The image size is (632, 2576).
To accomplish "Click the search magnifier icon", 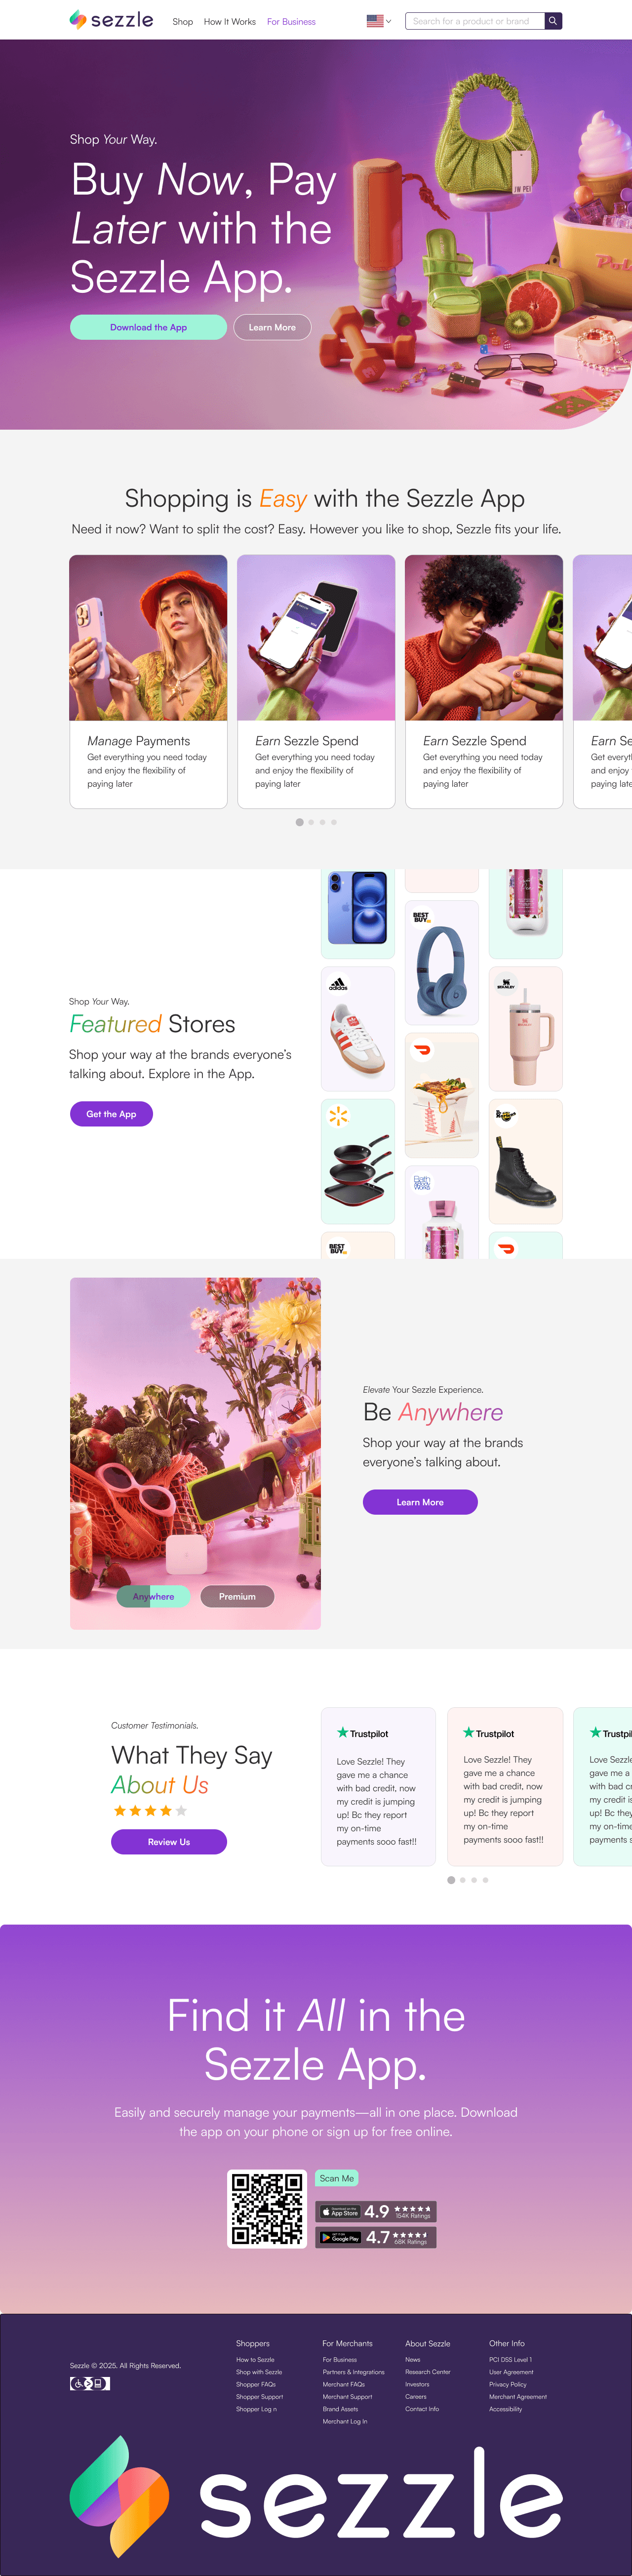I will tap(553, 21).
